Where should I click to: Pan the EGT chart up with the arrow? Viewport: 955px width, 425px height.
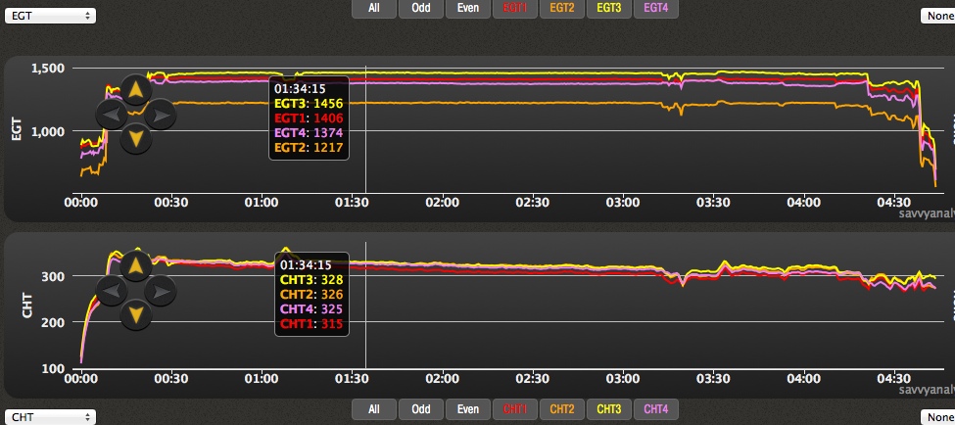tap(136, 90)
